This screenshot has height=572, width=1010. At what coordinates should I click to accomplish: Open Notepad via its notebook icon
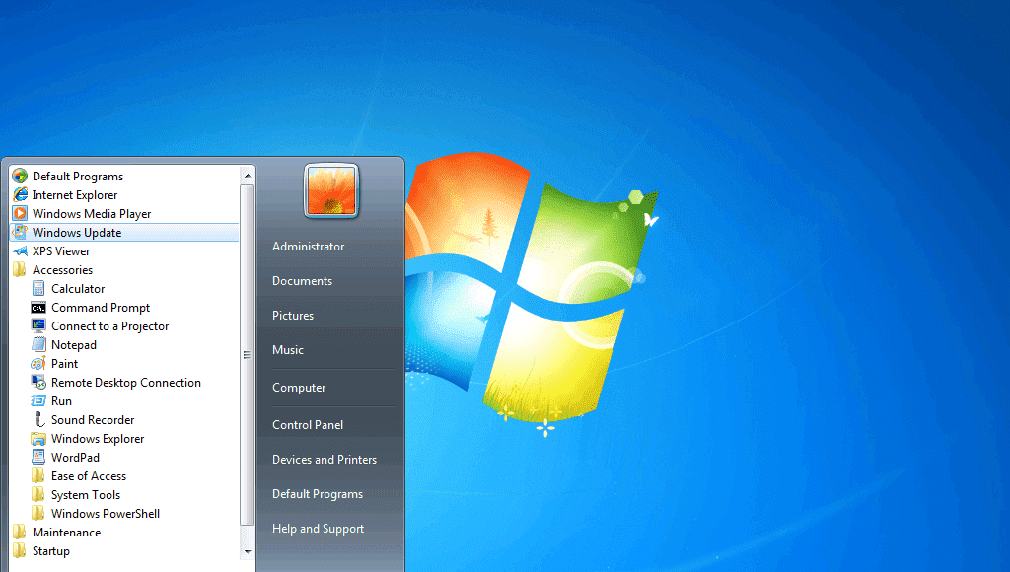[x=38, y=345]
